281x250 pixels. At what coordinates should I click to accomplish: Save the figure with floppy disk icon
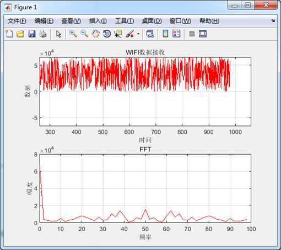click(32, 34)
